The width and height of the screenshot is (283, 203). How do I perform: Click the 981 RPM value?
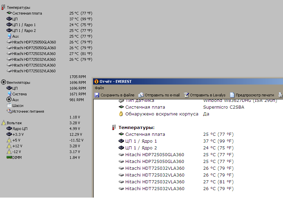pyautogui.click(x=77, y=100)
